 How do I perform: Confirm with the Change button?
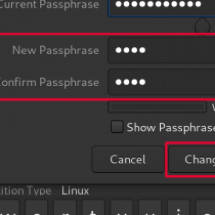pos(192,159)
